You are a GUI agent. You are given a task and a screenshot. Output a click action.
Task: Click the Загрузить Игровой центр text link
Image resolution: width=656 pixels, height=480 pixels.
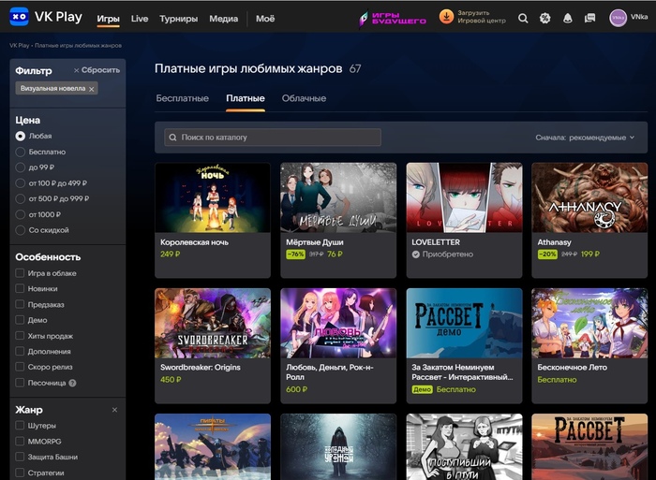(482, 17)
